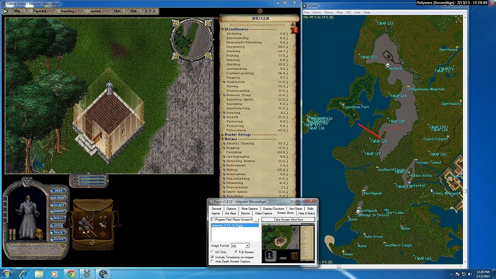Click the Windows Media Player taskbar icon

coord(55,273)
